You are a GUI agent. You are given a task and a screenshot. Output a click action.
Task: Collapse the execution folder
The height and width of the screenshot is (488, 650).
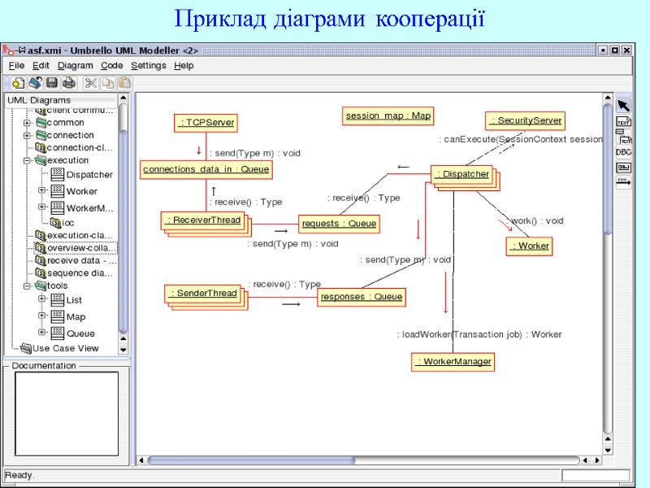pyautogui.click(x=28, y=159)
